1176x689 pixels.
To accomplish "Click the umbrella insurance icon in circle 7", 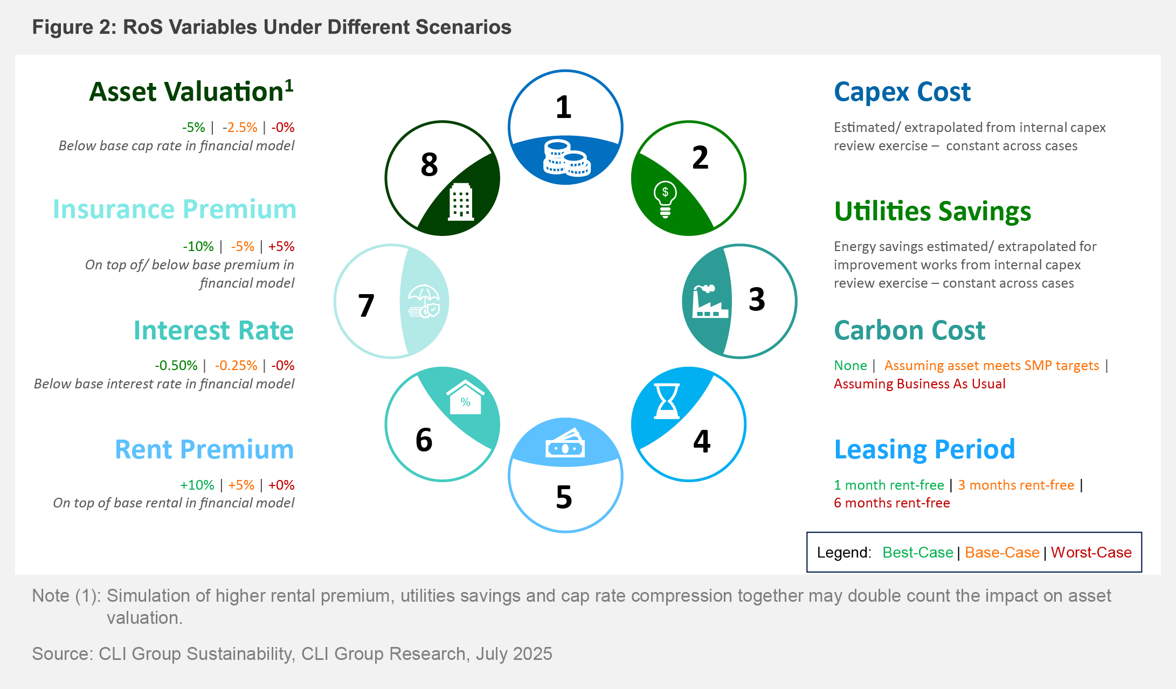I will point(424,301).
